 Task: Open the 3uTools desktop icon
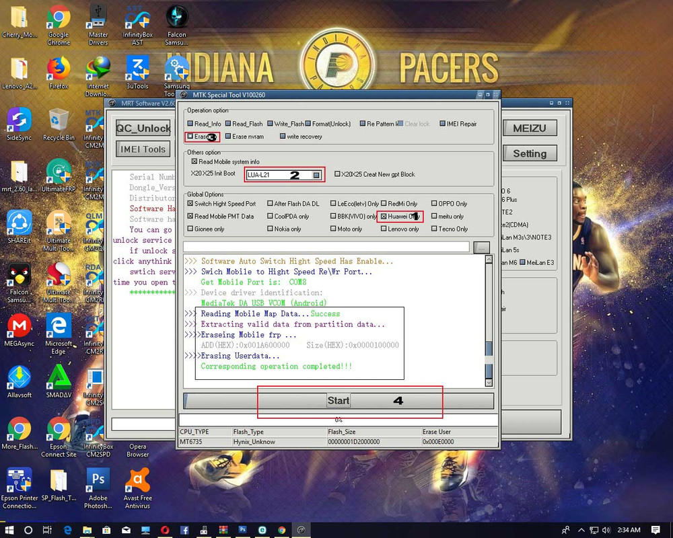[137, 73]
